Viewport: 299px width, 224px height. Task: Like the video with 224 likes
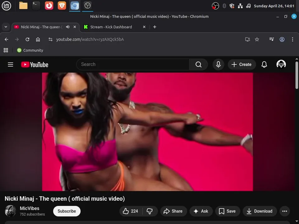click(131, 211)
